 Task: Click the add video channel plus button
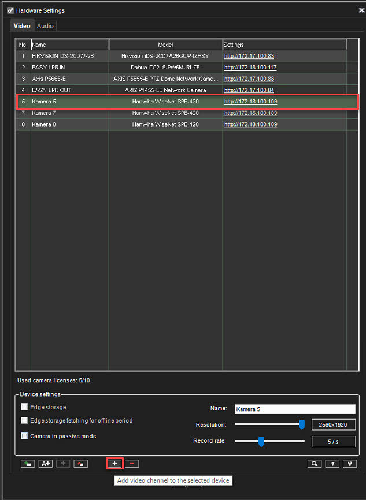coord(114,464)
